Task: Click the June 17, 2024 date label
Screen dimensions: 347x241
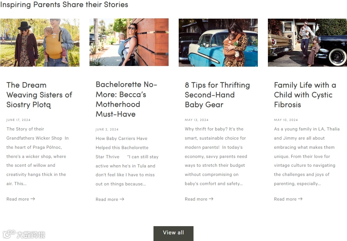Action: [18, 120]
